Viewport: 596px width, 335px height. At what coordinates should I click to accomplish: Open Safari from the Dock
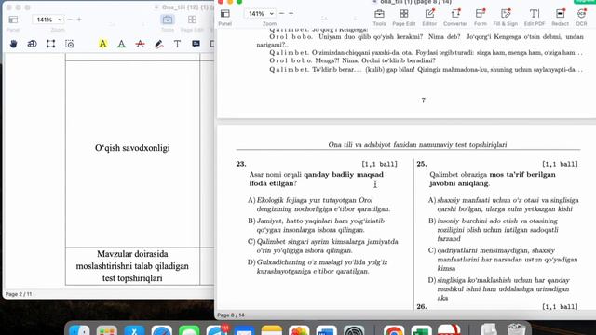161,330
